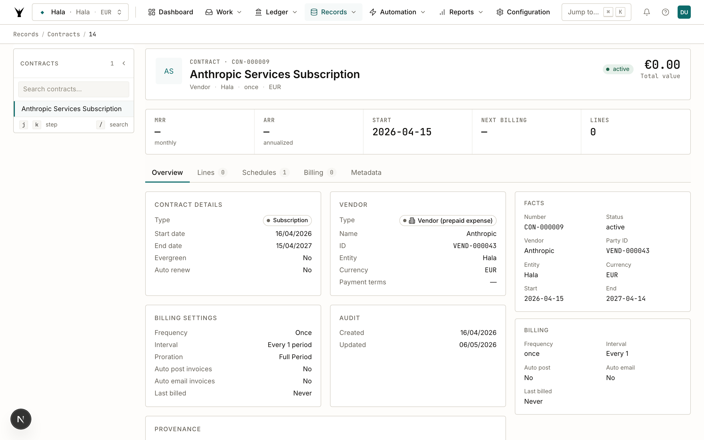
Task: Click the Records database icon
Action: click(314, 12)
